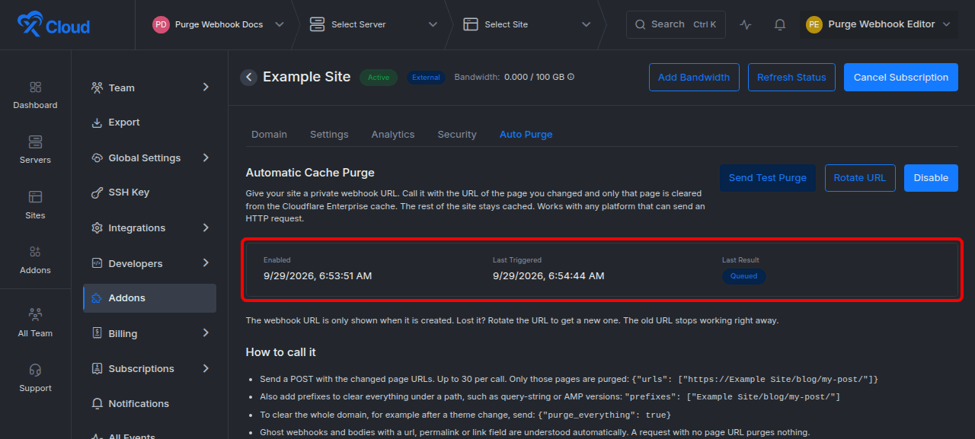Click the Add Bandwidth button
The width and height of the screenshot is (975, 439).
coord(694,77)
